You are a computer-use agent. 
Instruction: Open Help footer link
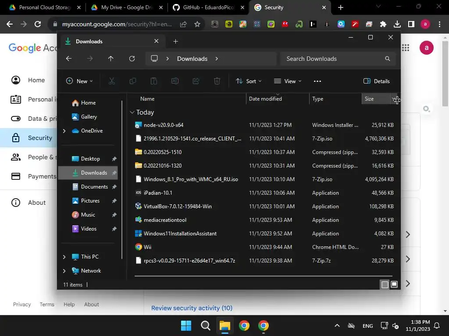[69, 304]
